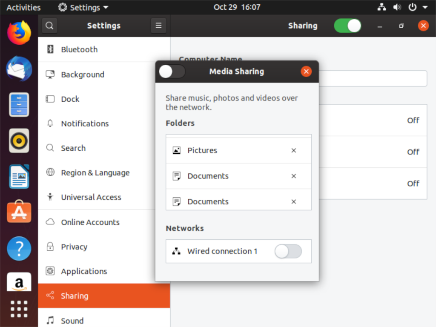Enable the Media Sharing switch

point(172,72)
